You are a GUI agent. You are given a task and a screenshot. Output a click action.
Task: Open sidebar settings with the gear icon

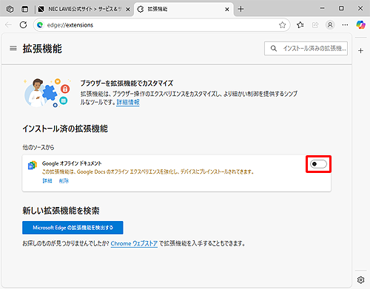coord(360,279)
